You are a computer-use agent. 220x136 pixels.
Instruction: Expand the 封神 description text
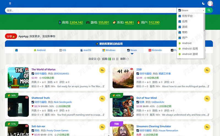pos(208,86)
